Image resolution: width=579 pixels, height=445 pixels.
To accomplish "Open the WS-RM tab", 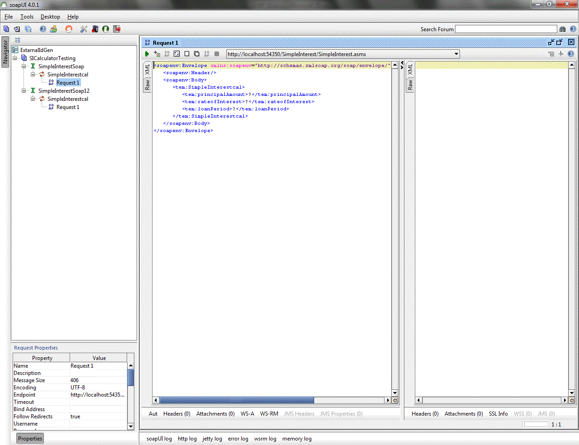I will 269,414.
